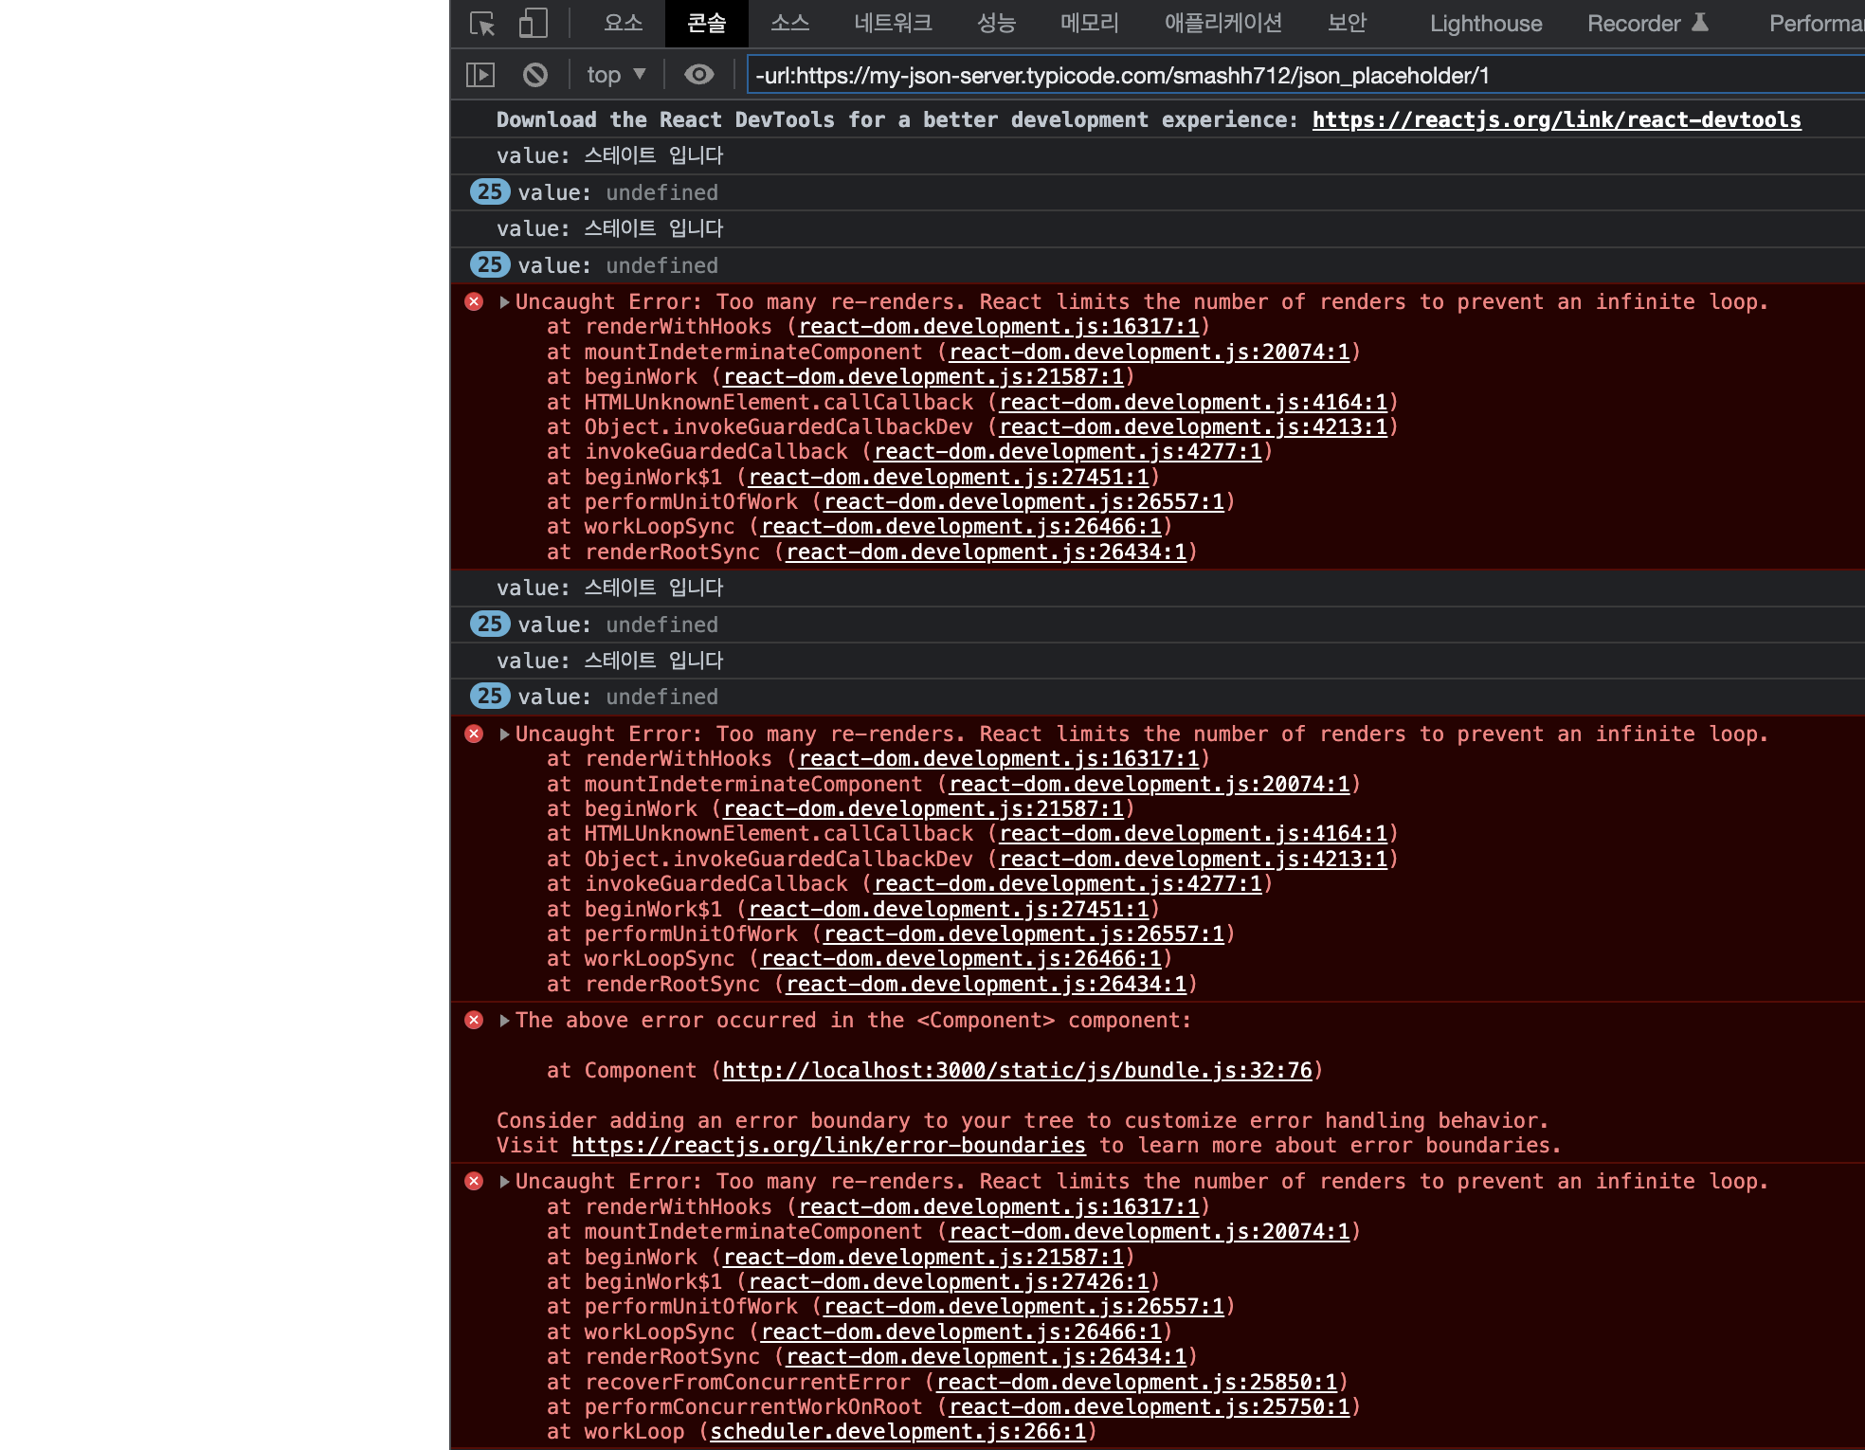This screenshot has width=1865, height=1450.
Task: Show the console sidebar panel icon
Action: (x=480, y=75)
